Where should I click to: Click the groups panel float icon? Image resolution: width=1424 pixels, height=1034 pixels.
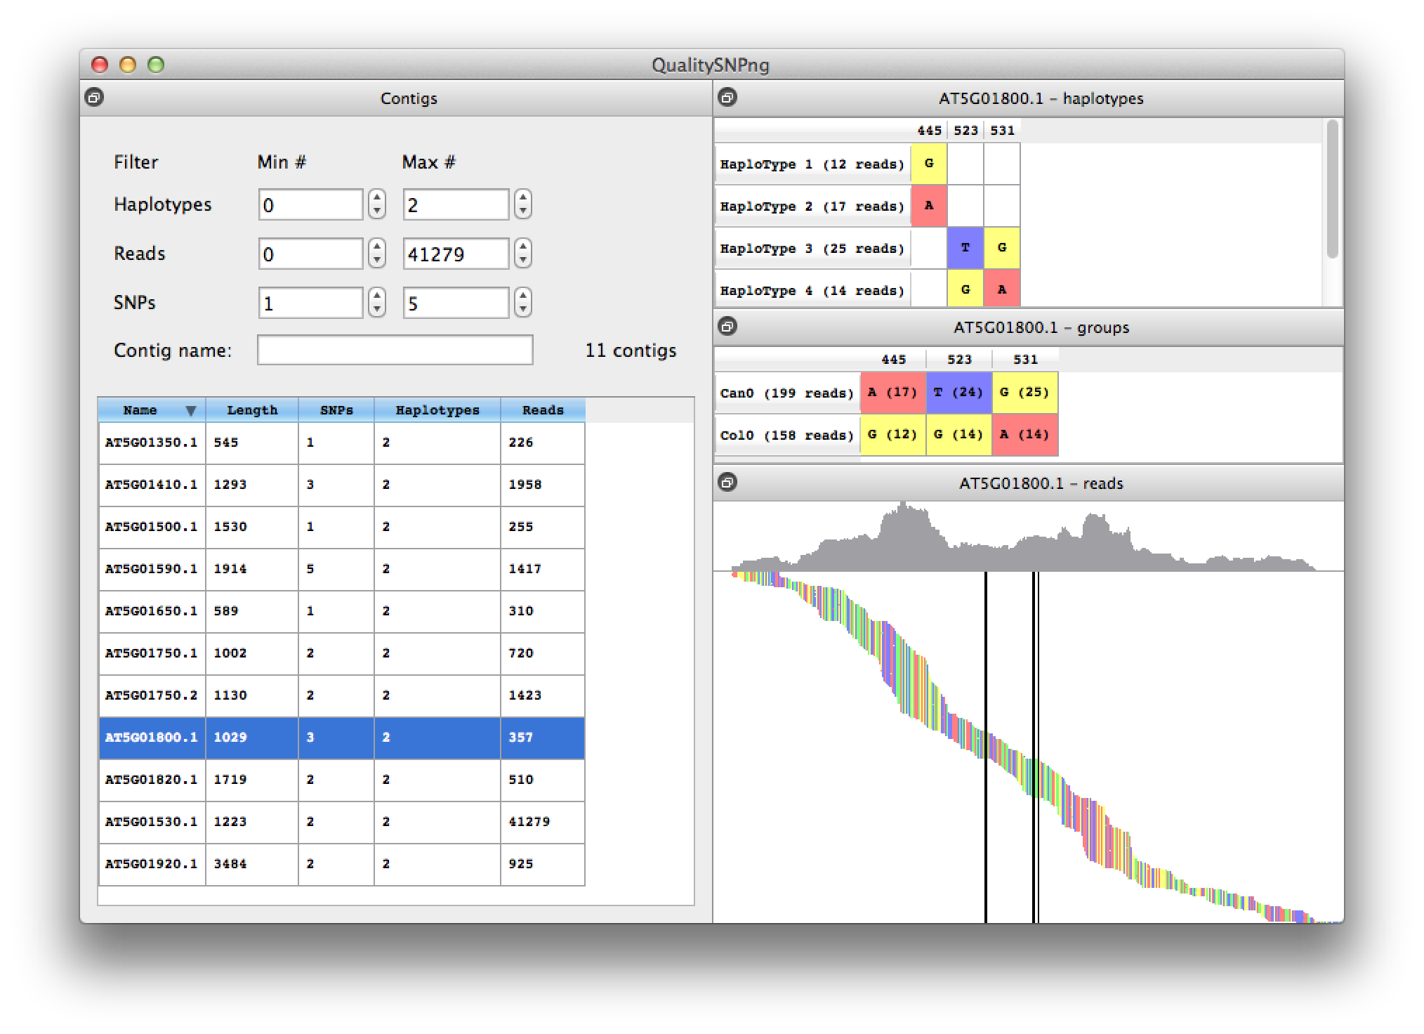pos(727,326)
